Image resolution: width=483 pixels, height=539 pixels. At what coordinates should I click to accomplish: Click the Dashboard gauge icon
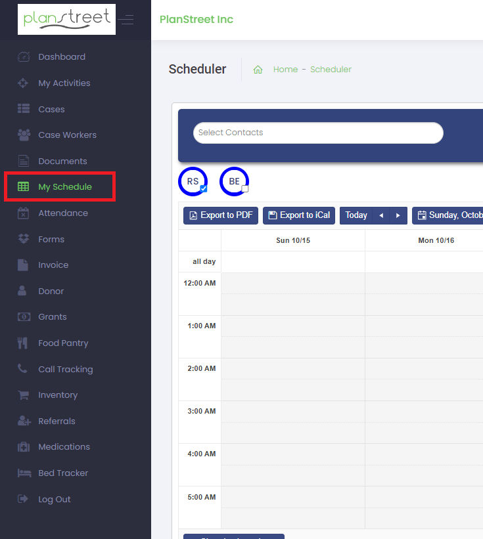24,56
